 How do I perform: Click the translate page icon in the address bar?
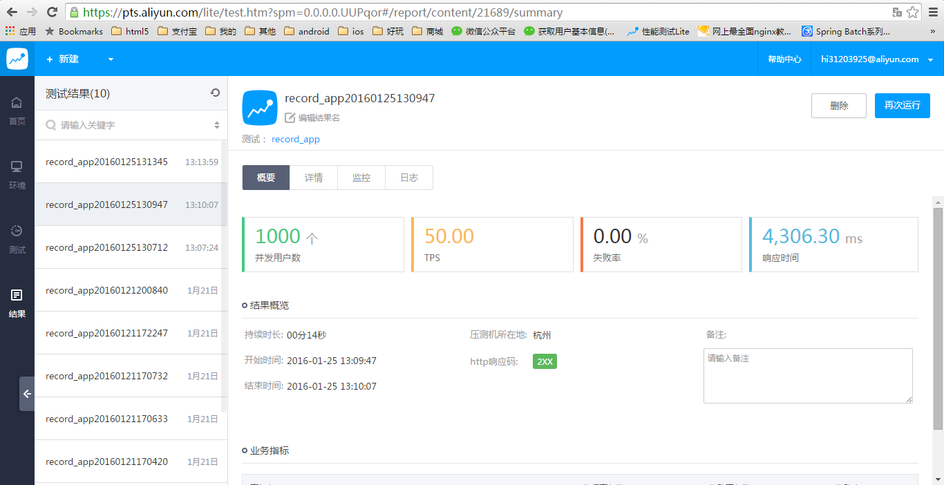click(x=897, y=12)
